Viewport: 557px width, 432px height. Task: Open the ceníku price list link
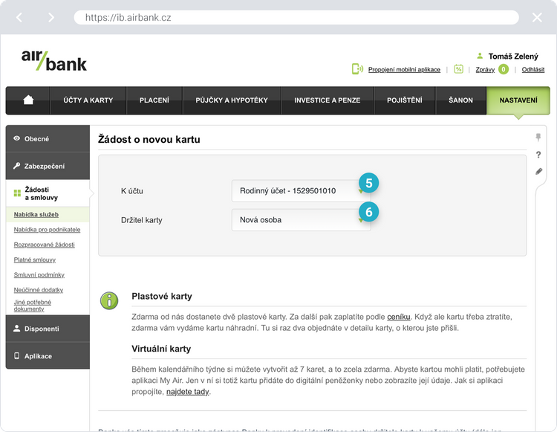[398, 317]
